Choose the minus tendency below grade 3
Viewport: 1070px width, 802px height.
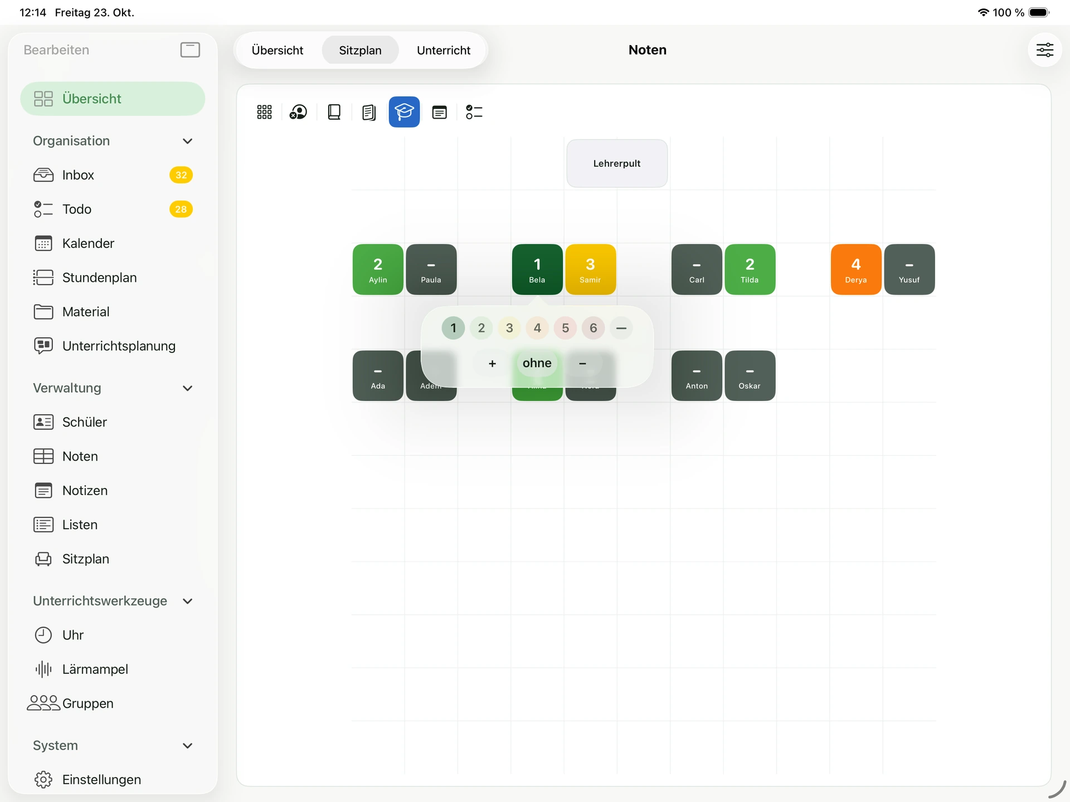click(x=582, y=364)
